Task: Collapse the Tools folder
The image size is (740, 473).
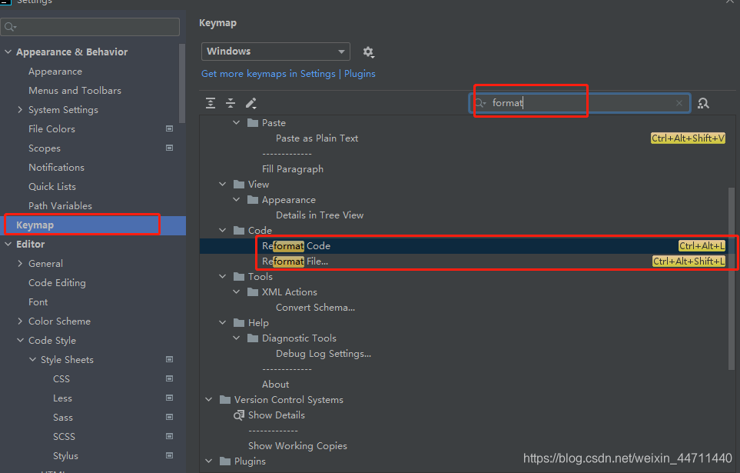Action: (223, 276)
